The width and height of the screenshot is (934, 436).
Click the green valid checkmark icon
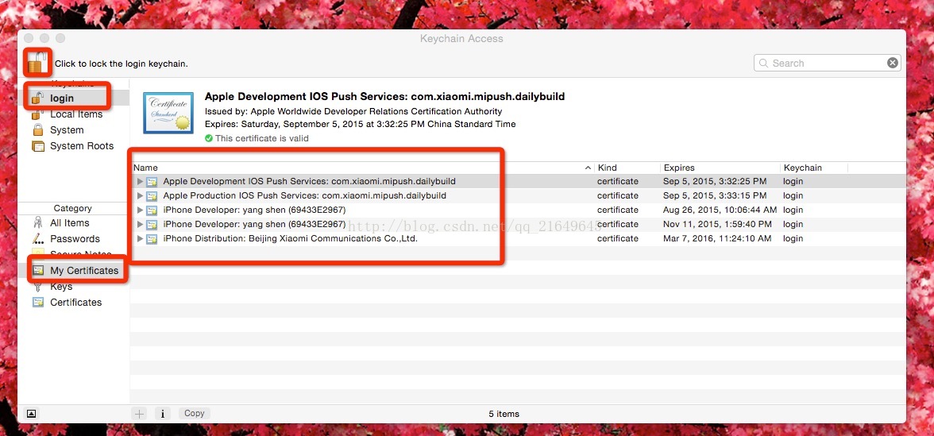point(208,138)
